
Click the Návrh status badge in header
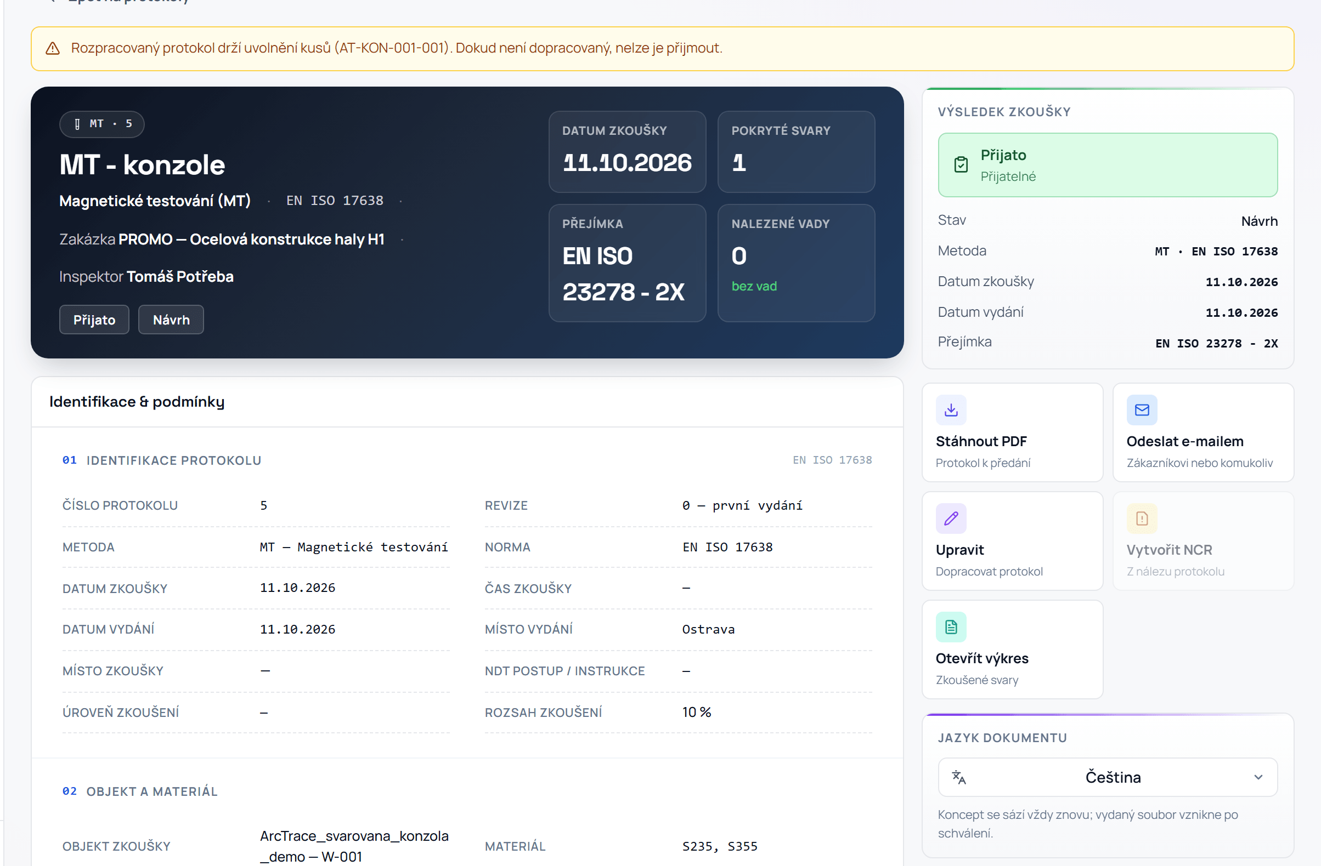[171, 320]
